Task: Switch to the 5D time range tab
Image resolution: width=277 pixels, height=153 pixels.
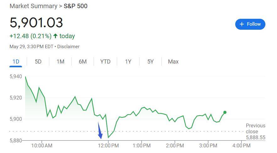Action: click(38, 62)
